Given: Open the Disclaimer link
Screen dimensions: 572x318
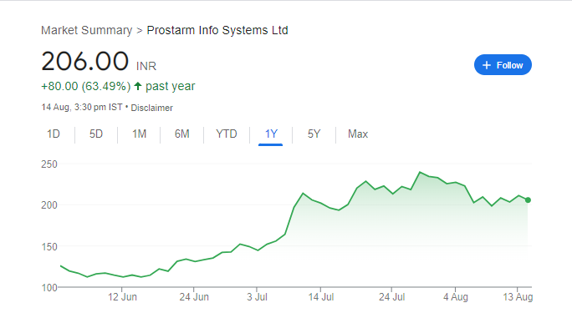Looking at the screenshot, I should (151, 108).
